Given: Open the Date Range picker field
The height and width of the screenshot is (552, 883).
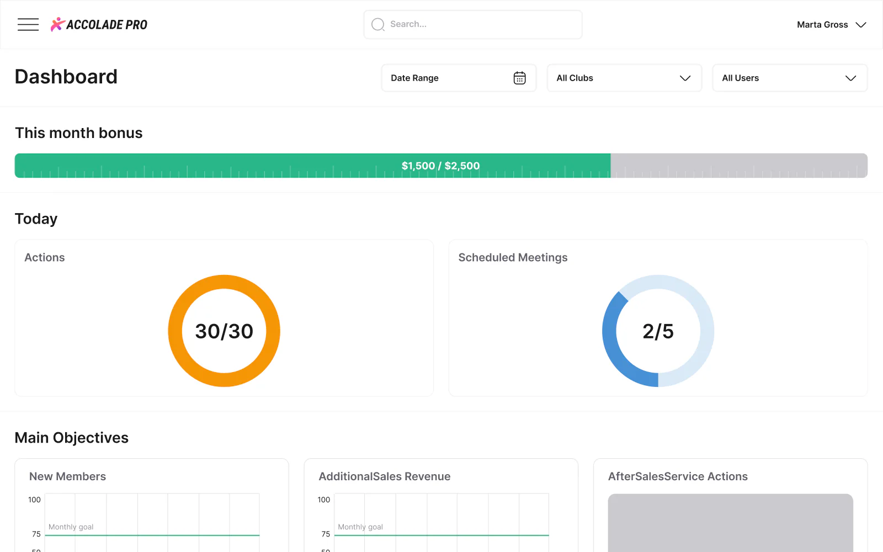Looking at the screenshot, I should click(x=459, y=78).
